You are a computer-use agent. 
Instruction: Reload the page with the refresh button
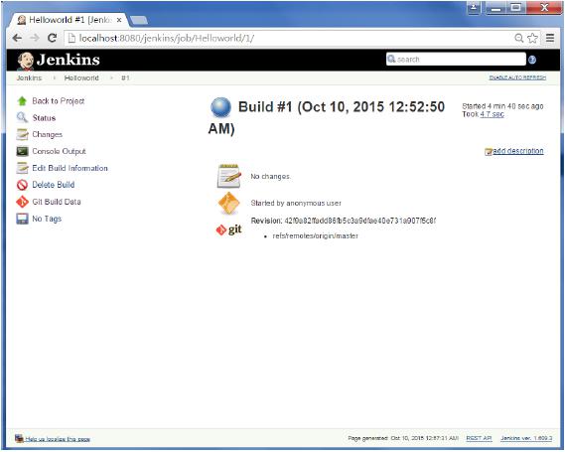[x=53, y=38]
